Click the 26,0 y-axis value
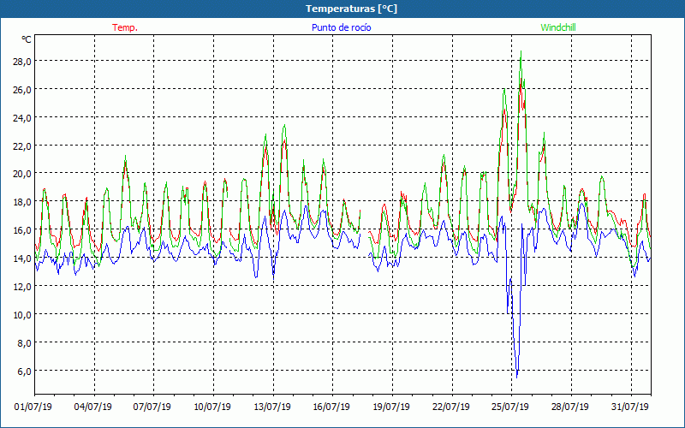This screenshot has width=685, height=428. click(x=22, y=90)
